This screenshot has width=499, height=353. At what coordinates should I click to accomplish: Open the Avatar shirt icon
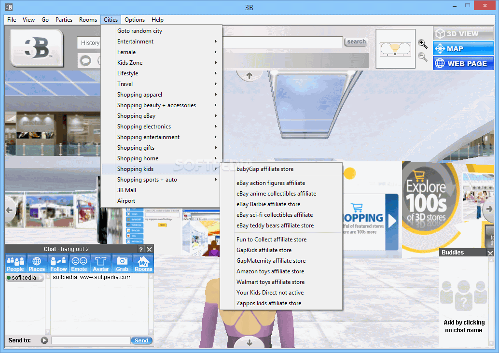point(100,264)
